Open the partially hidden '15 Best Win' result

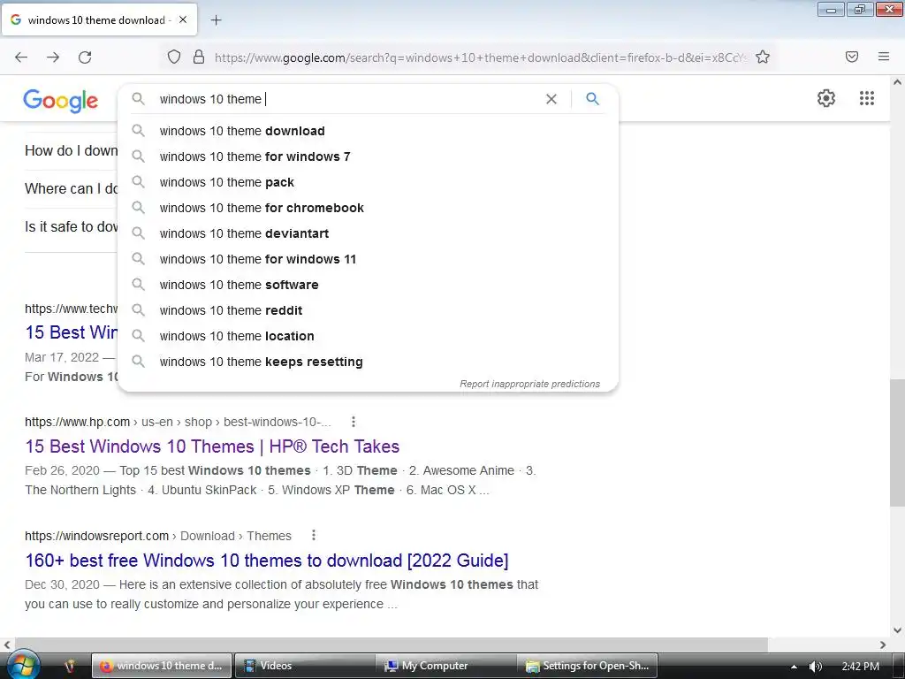click(x=71, y=332)
